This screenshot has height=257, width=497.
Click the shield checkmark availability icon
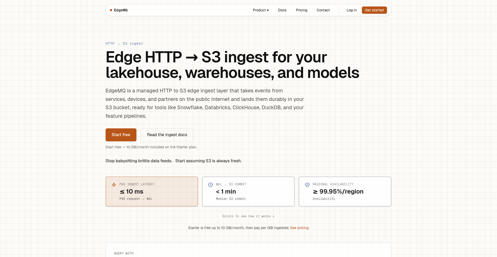click(x=307, y=185)
